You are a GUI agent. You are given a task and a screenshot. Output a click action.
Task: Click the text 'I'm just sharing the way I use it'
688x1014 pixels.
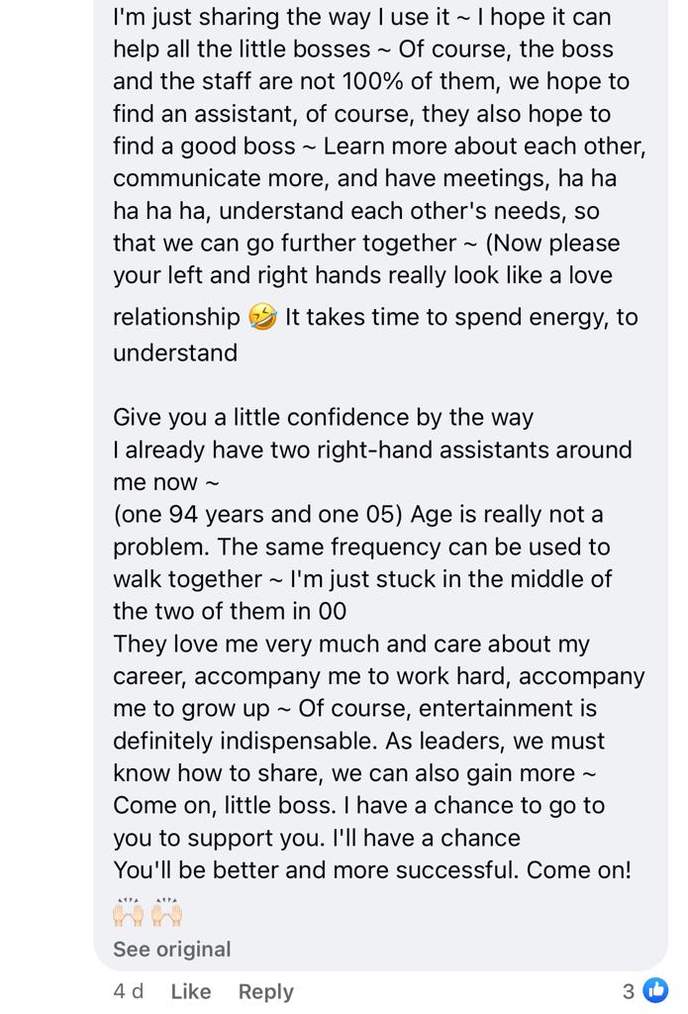coord(280,17)
